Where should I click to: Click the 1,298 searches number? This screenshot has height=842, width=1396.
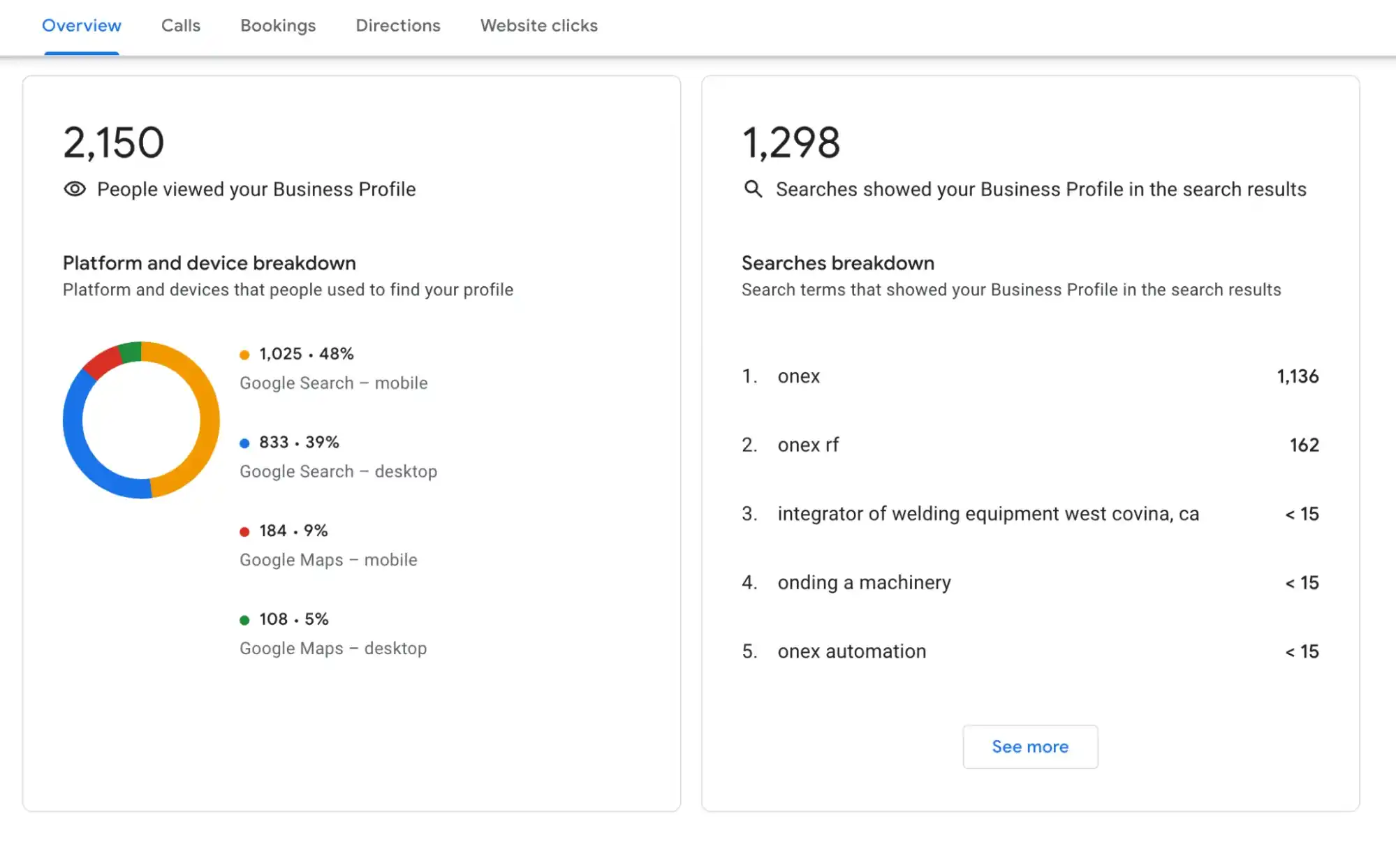click(791, 142)
